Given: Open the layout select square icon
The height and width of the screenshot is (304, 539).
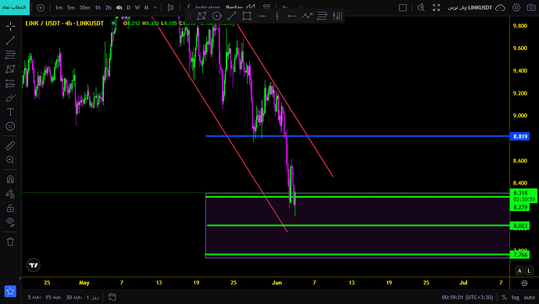Looking at the screenshot, I should [x=403, y=8].
